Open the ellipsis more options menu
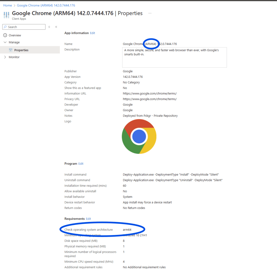Image resolution: width=277 pixels, height=271 pixels. [150, 13]
